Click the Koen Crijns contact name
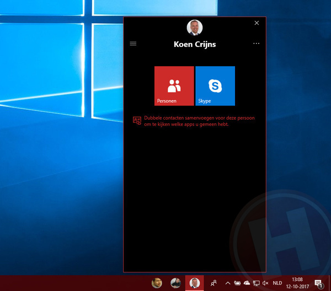This screenshot has height=291, width=331. [195, 44]
